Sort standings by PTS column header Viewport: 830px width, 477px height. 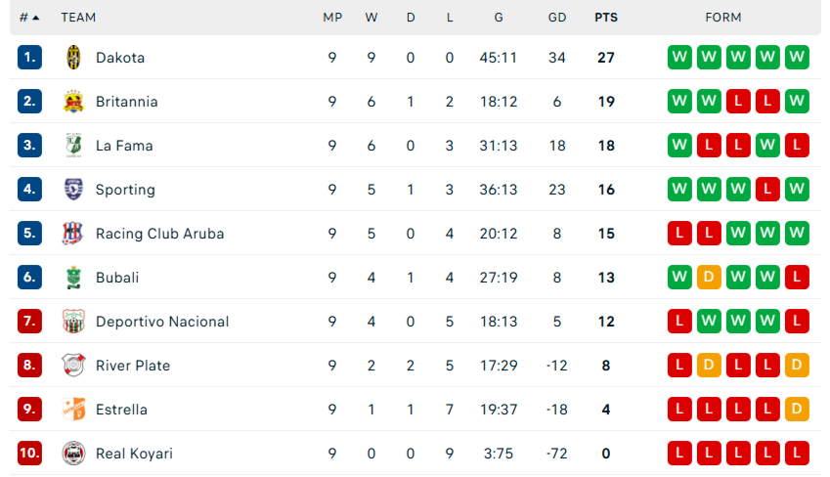coord(606,18)
